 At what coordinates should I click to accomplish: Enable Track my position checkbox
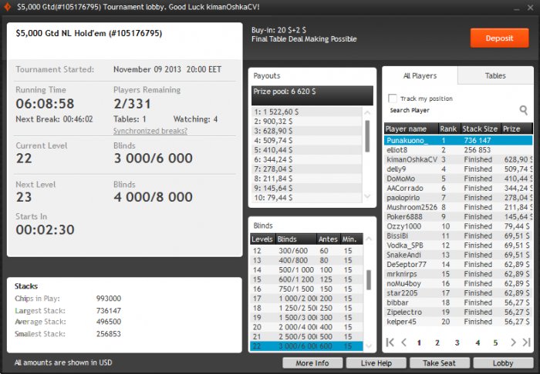pyautogui.click(x=392, y=99)
